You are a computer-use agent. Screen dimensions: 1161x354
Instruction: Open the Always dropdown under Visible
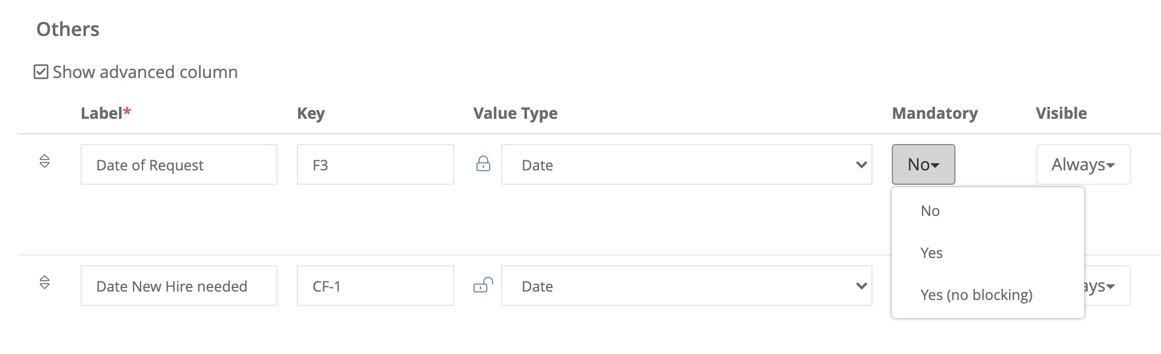(x=1082, y=164)
